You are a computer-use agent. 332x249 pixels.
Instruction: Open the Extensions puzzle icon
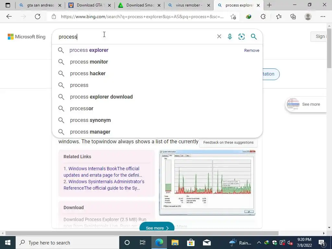263,17
